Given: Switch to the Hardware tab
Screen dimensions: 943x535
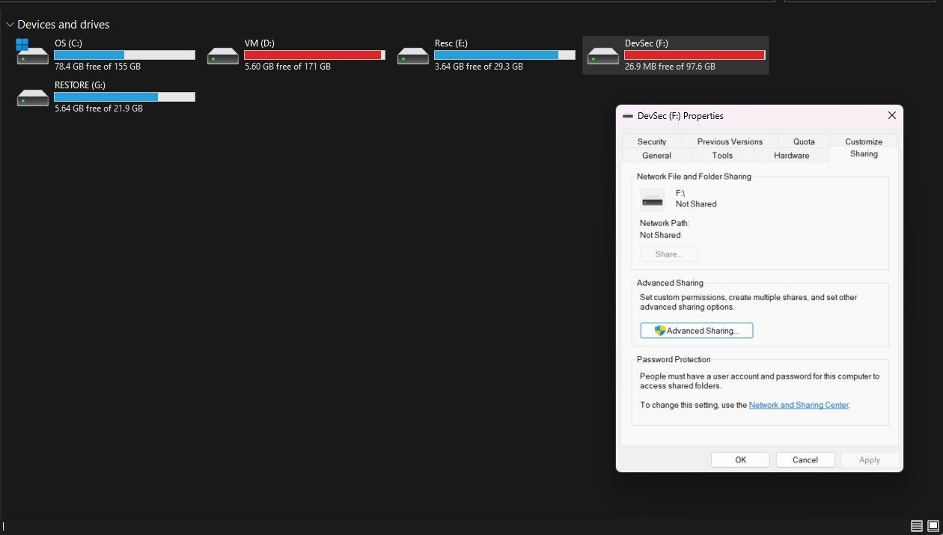Looking at the screenshot, I should [791, 156].
